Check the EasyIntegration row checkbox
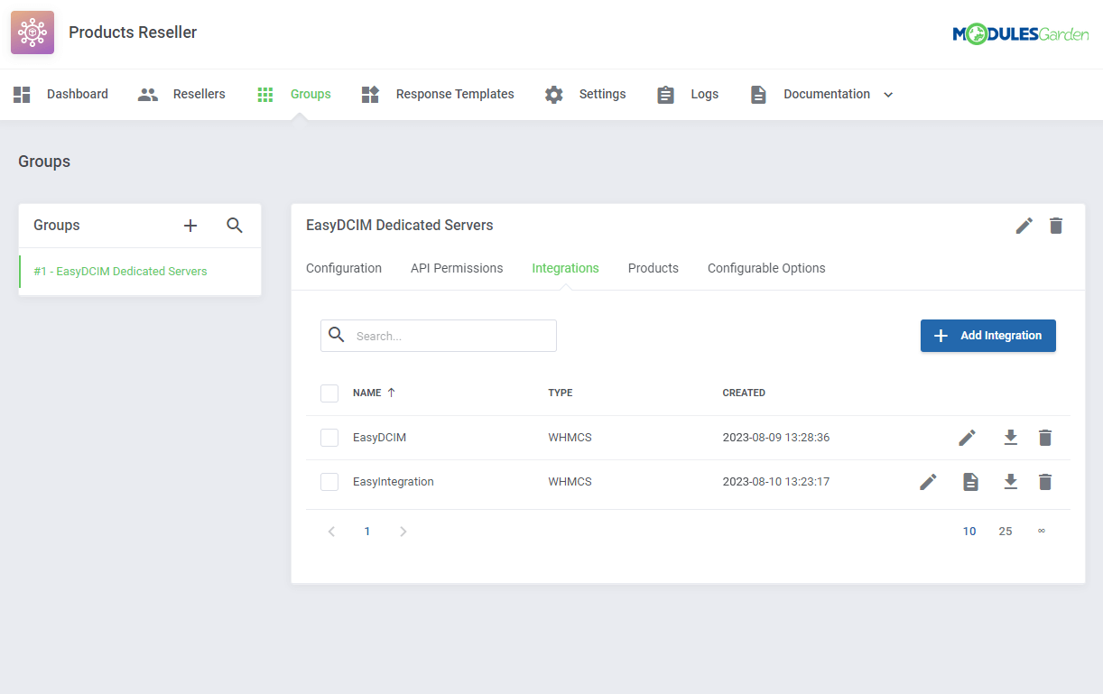 (329, 482)
